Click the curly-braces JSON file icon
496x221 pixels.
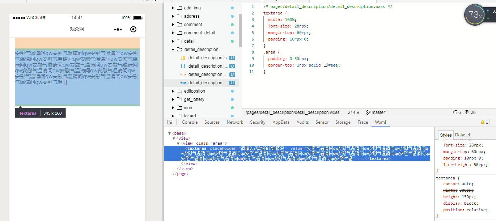[x=183, y=66]
